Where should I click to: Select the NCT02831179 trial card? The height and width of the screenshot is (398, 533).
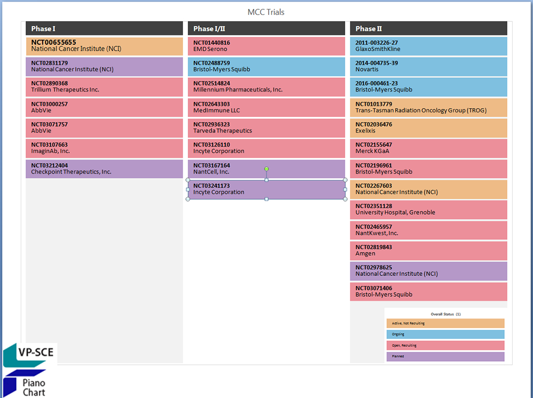104,67
